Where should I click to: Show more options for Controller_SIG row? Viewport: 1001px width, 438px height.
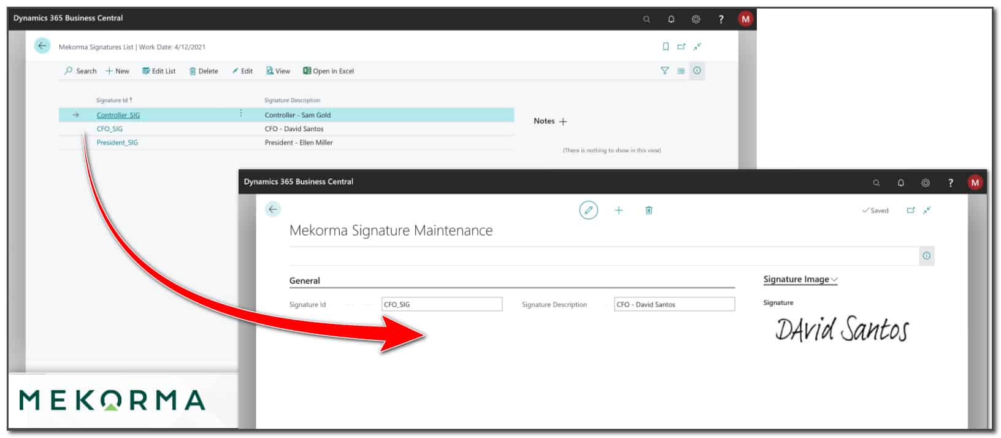tap(241, 113)
